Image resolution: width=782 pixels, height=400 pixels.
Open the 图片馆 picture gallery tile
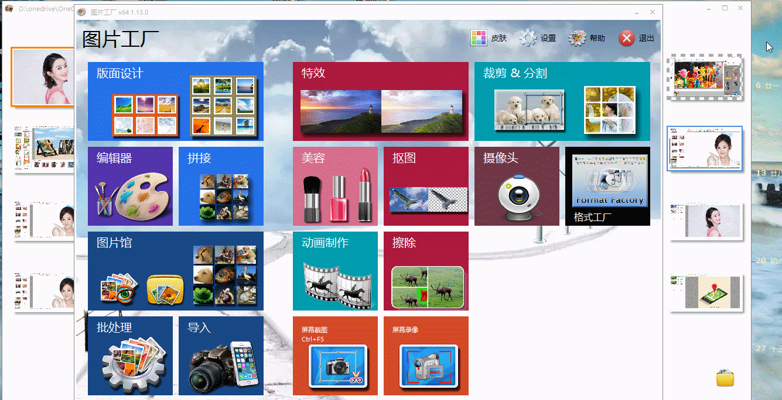[x=175, y=271]
